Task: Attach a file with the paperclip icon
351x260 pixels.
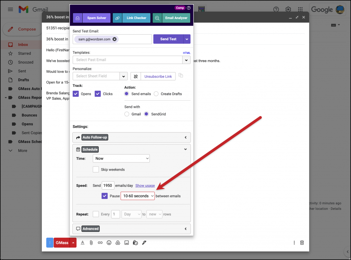Action: (91, 242)
